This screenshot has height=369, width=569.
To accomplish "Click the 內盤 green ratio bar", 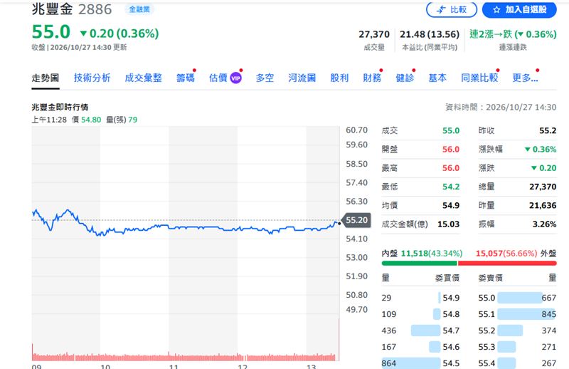I will coord(419,263).
